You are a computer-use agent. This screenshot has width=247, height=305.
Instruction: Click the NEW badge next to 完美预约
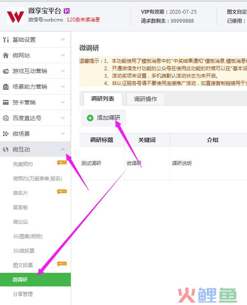pyautogui.click(x=62, y=163)
